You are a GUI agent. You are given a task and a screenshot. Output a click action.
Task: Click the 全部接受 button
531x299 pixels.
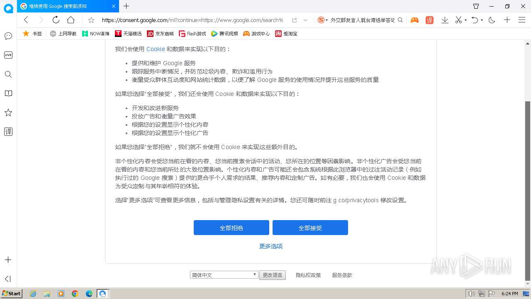[310, 228]
